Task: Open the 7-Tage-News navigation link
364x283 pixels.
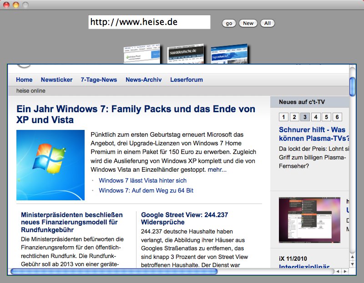Action: point(99,80)
